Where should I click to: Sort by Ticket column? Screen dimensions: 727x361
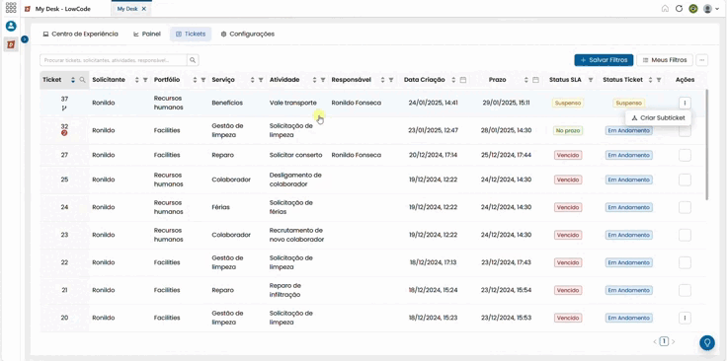tap(73, 80)
